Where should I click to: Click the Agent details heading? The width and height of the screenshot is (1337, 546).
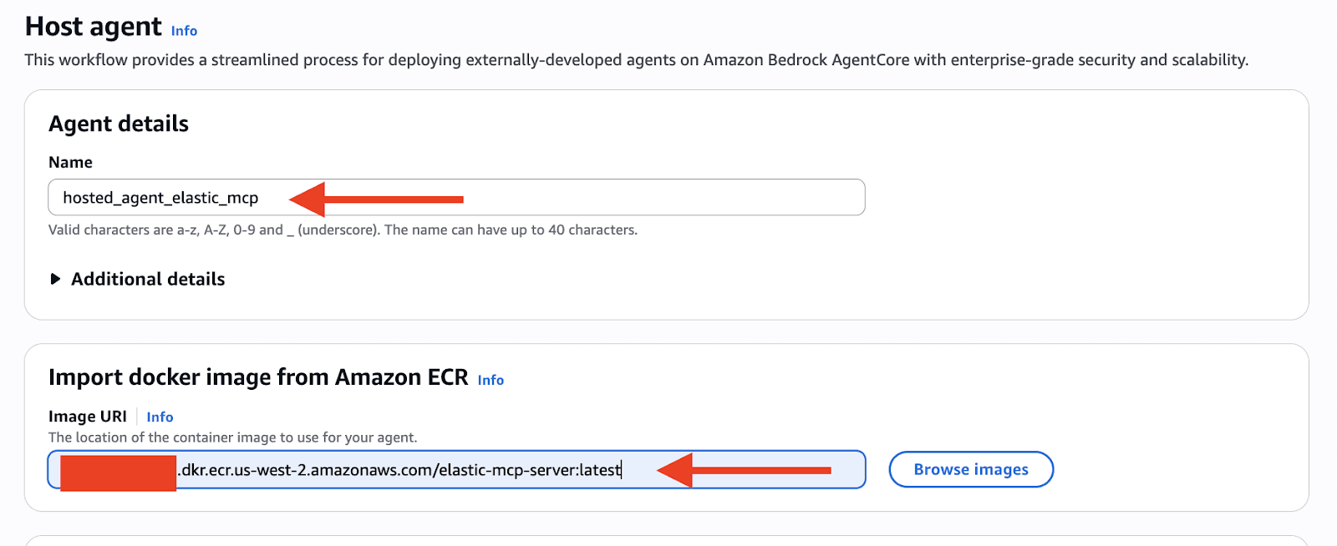pyautogui.click(x=119, y=124)
